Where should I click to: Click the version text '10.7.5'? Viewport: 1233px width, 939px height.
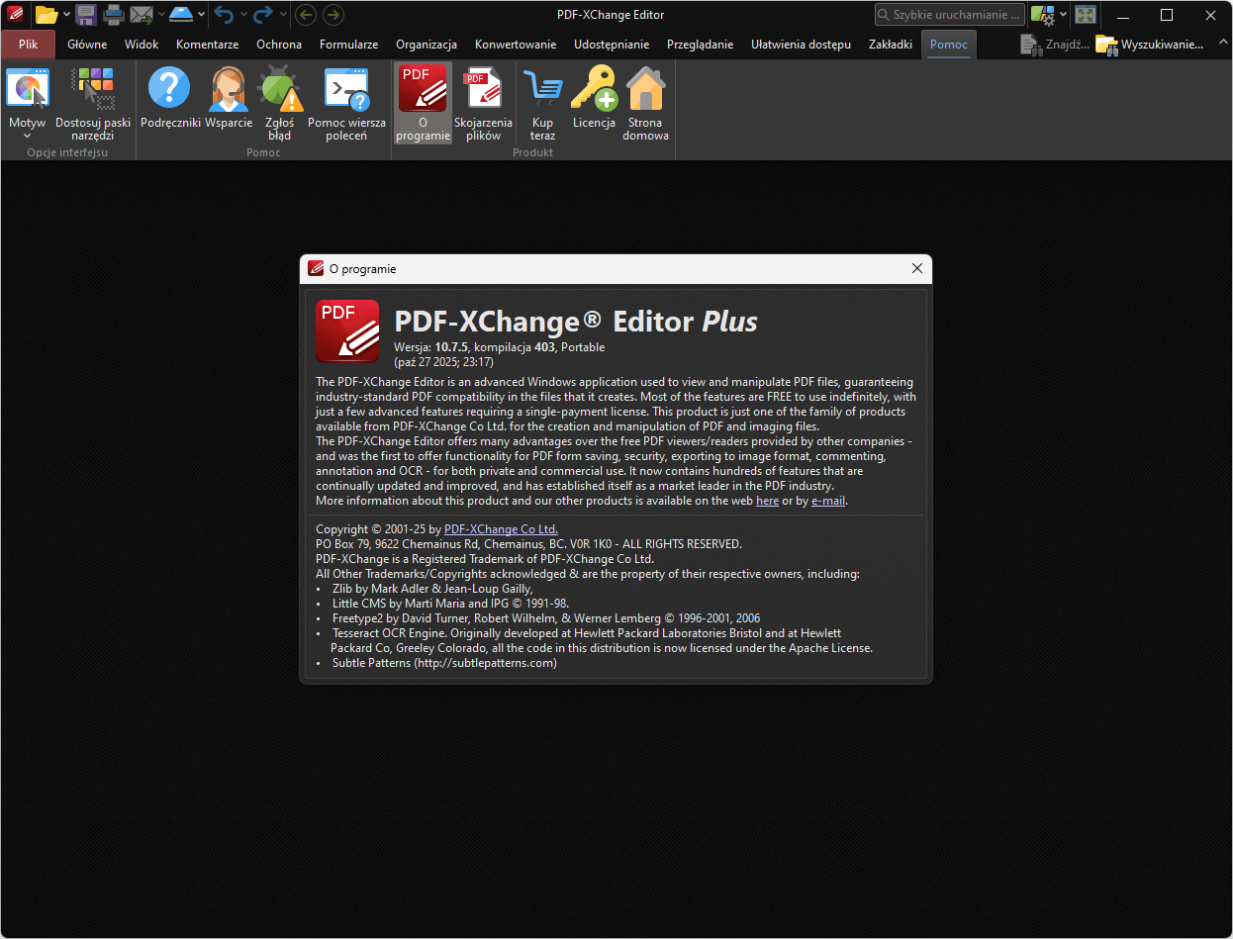click(451, 347)
